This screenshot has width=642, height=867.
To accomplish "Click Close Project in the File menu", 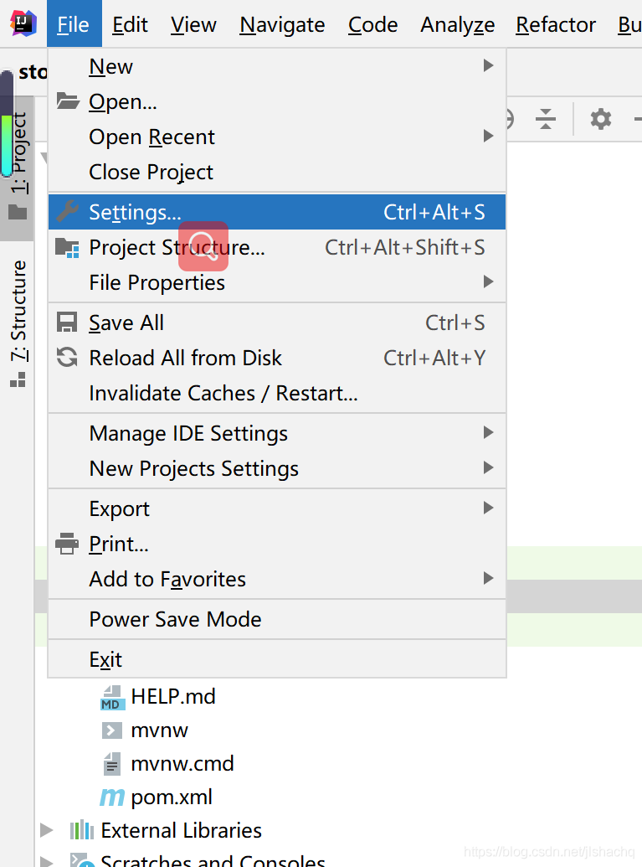I will [151, 172].
